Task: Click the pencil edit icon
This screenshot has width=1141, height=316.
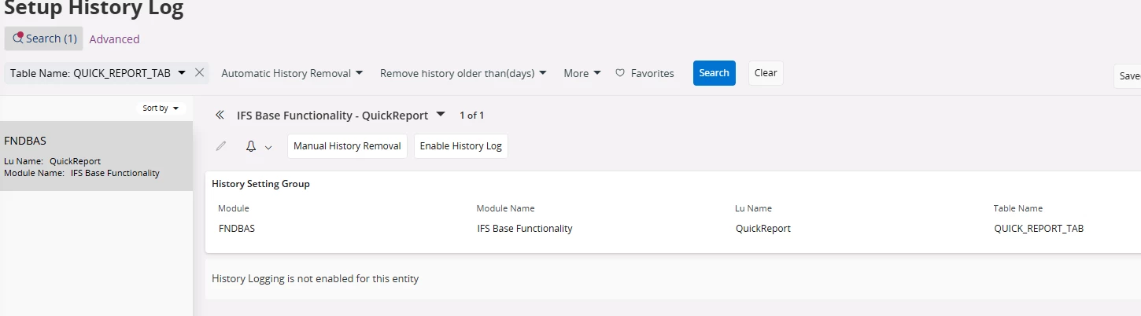Action: point(221,146)
